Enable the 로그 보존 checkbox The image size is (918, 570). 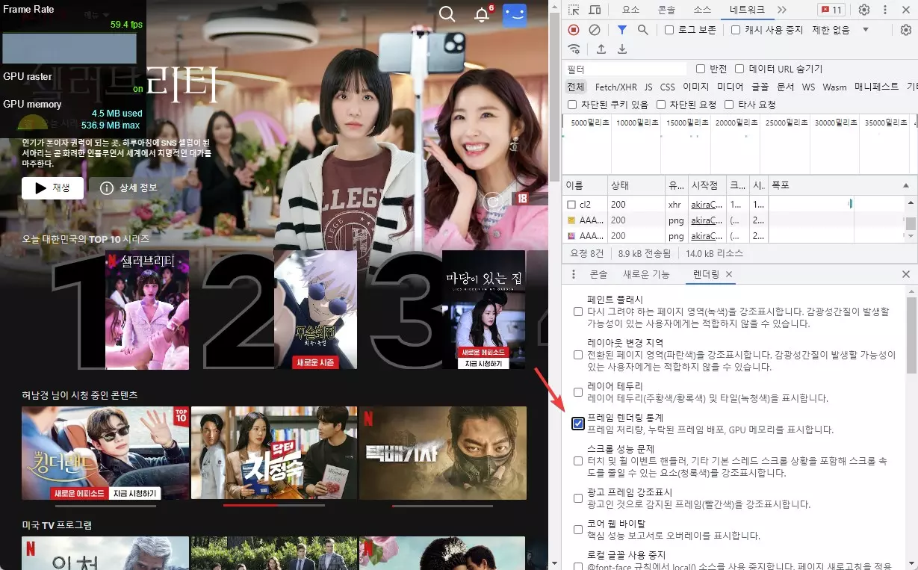[669, 30]
